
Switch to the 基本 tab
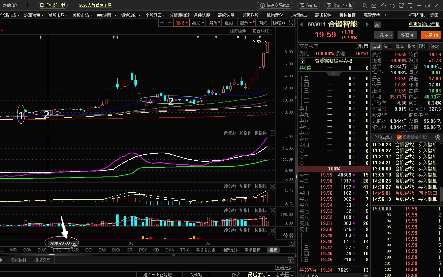[x=400, y=46]
